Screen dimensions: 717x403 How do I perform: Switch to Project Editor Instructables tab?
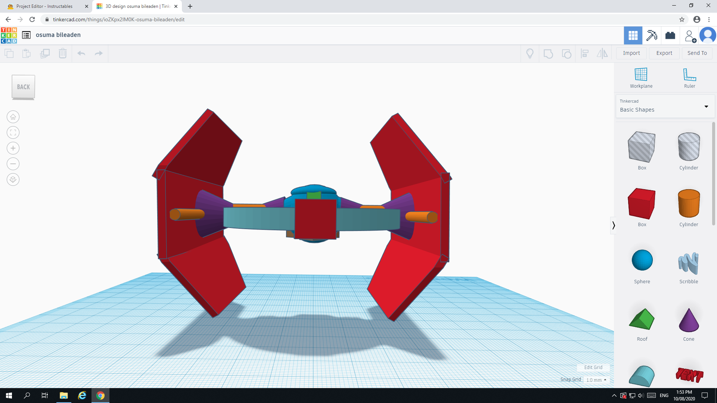(44, 6)
